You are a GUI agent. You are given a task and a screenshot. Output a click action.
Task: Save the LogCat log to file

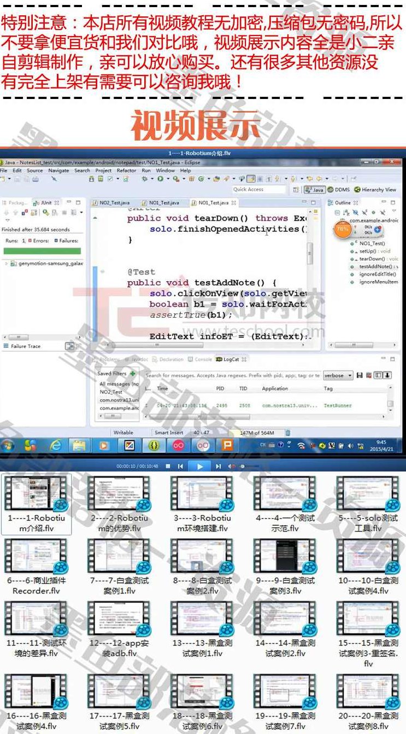(360, 375)
